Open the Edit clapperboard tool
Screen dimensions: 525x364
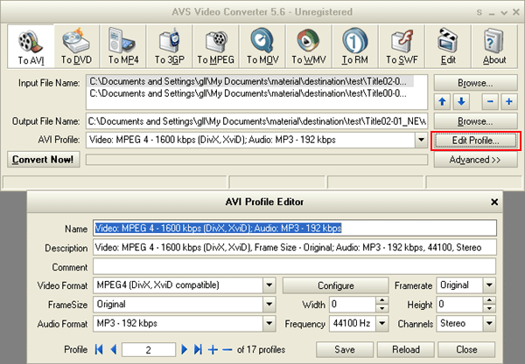(448, 46)
